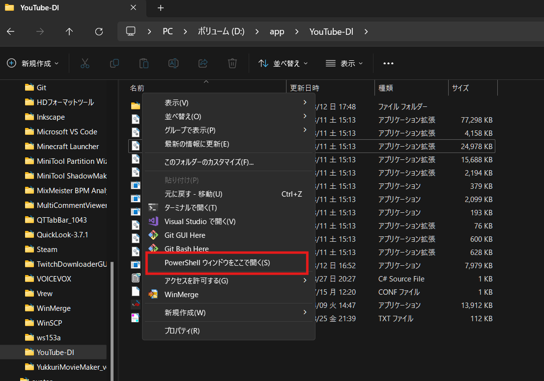
Task: Open the three-dot more options menu
Action: [x=388, y=63]
